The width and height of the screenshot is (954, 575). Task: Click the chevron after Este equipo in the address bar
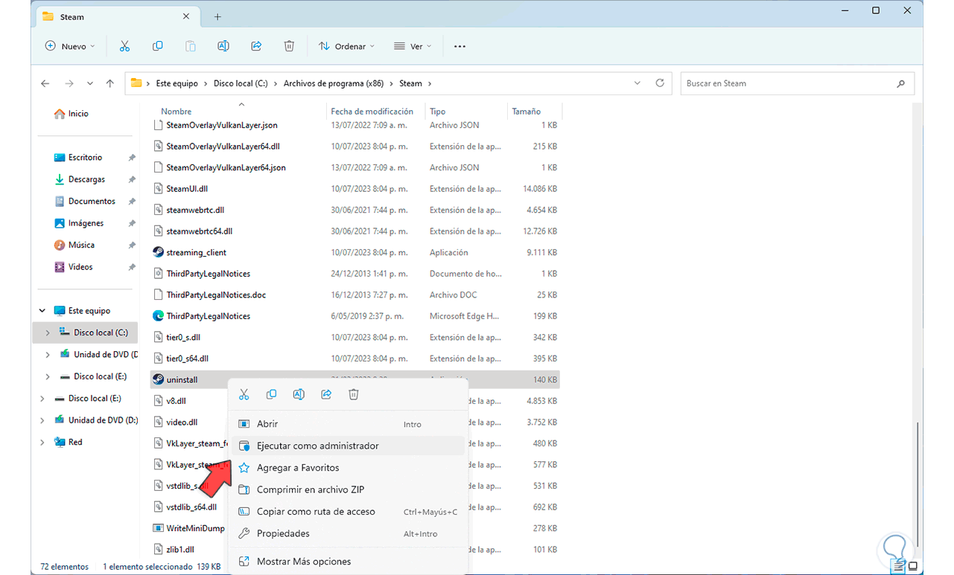tap(206, 83)
